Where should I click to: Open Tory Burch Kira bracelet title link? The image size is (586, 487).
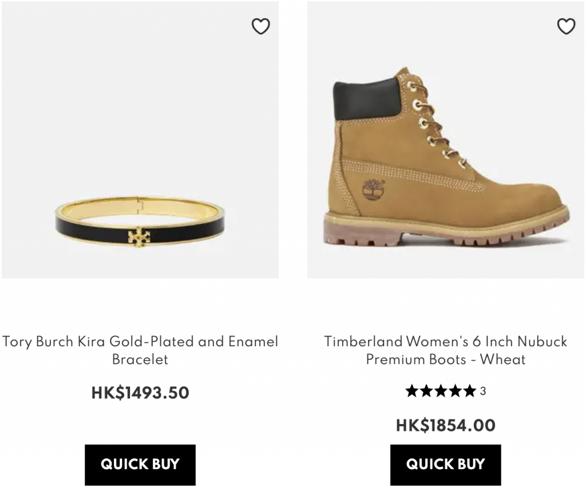pyautogui.click(x=140, y=350)
